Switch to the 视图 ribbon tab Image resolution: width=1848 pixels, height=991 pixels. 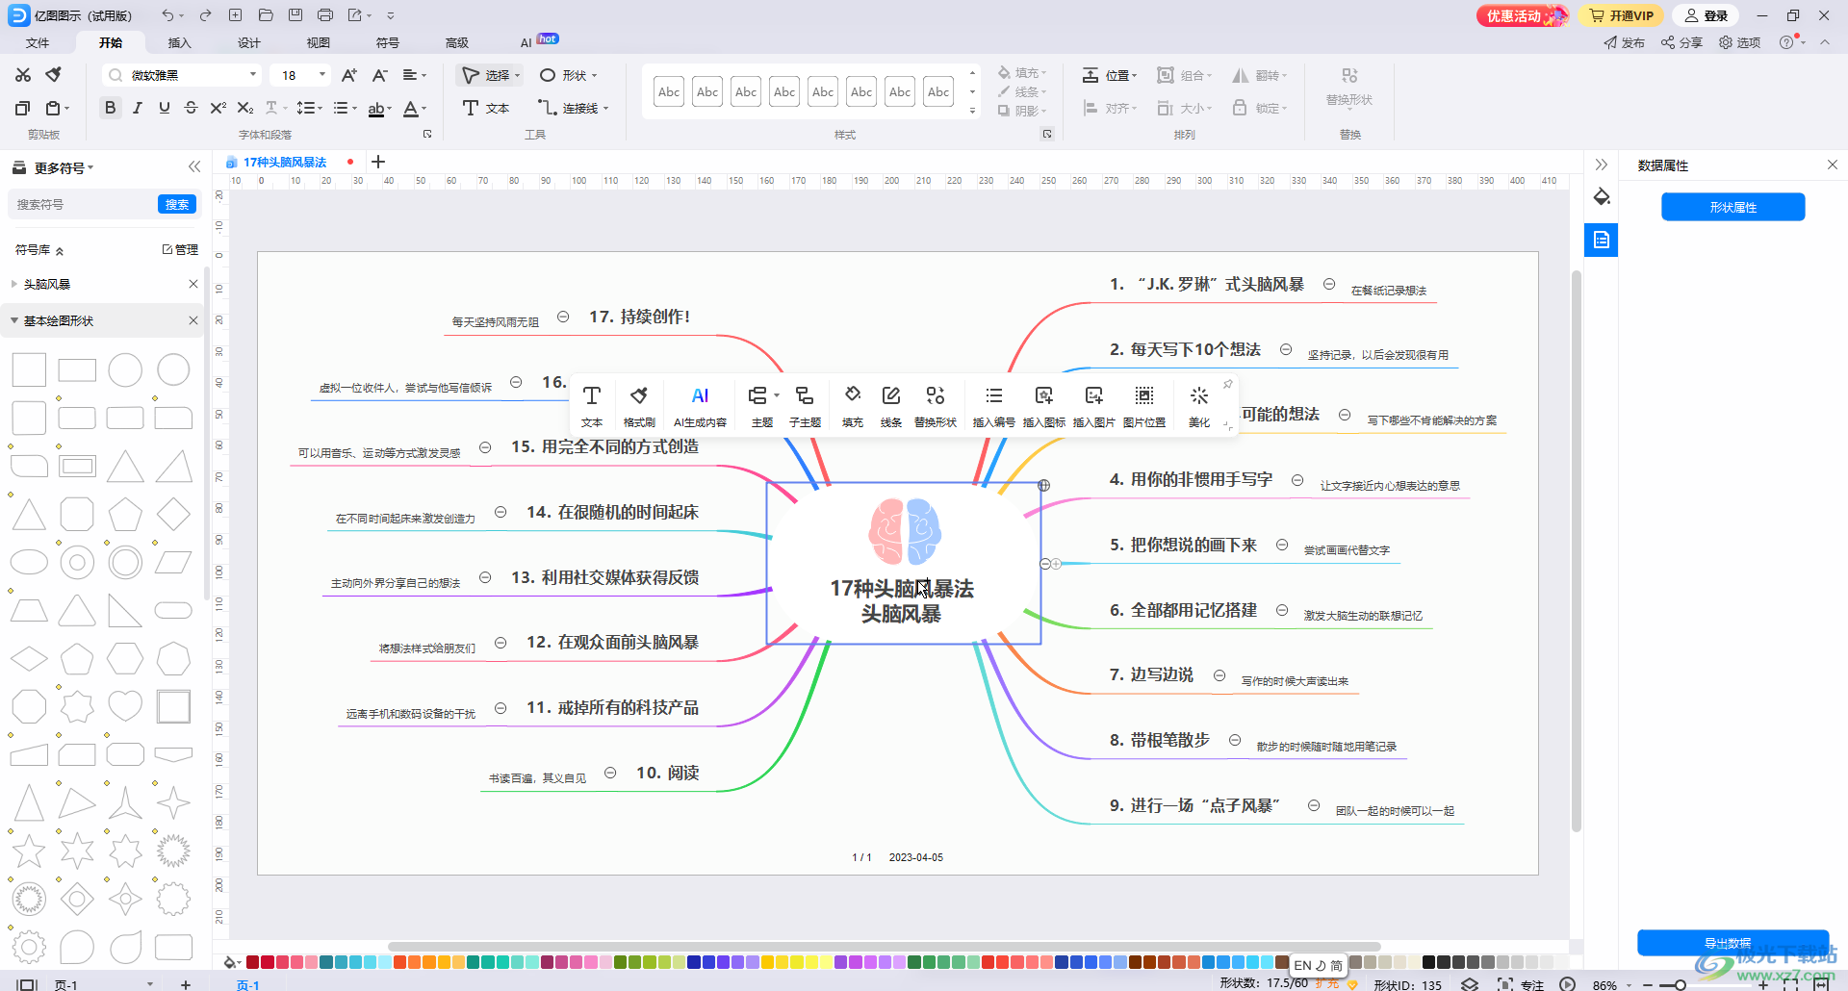[319, 42]
